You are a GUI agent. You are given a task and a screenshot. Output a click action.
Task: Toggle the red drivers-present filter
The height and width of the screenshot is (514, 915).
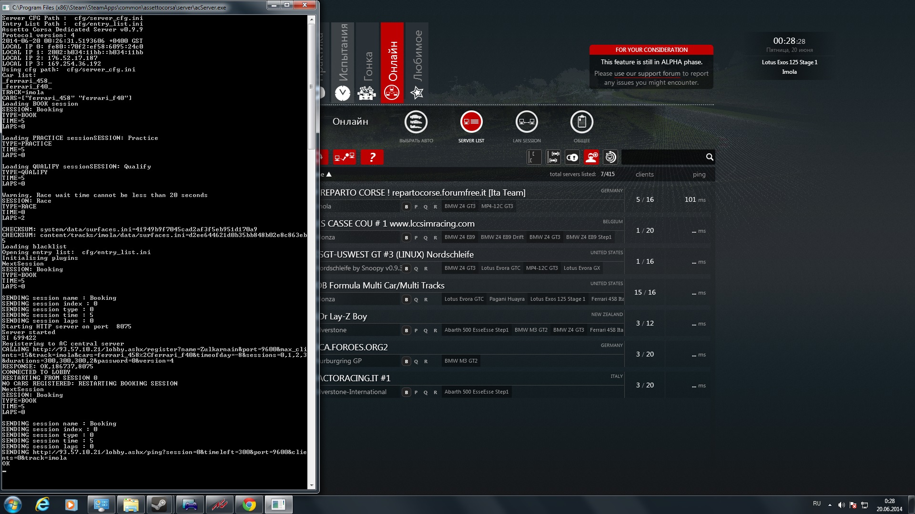591,157
